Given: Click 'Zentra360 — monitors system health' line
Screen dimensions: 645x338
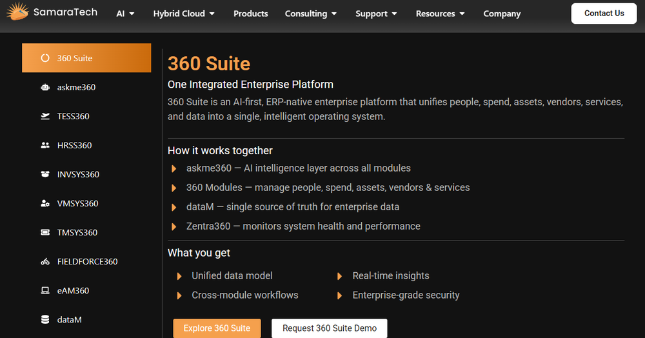Looking at the screenshot, I should 303,226.
